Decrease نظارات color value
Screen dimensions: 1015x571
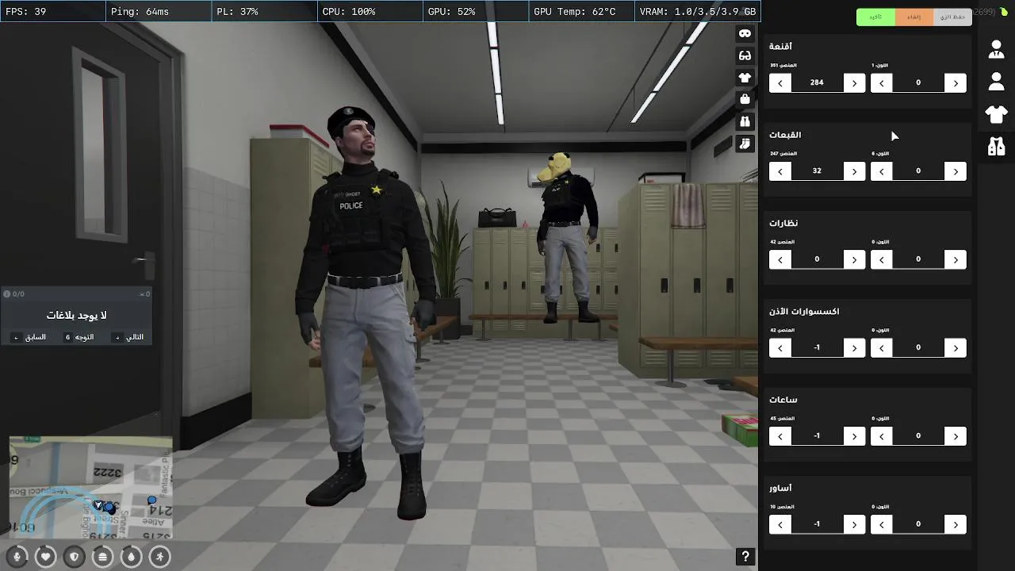(x=882, y=259)
